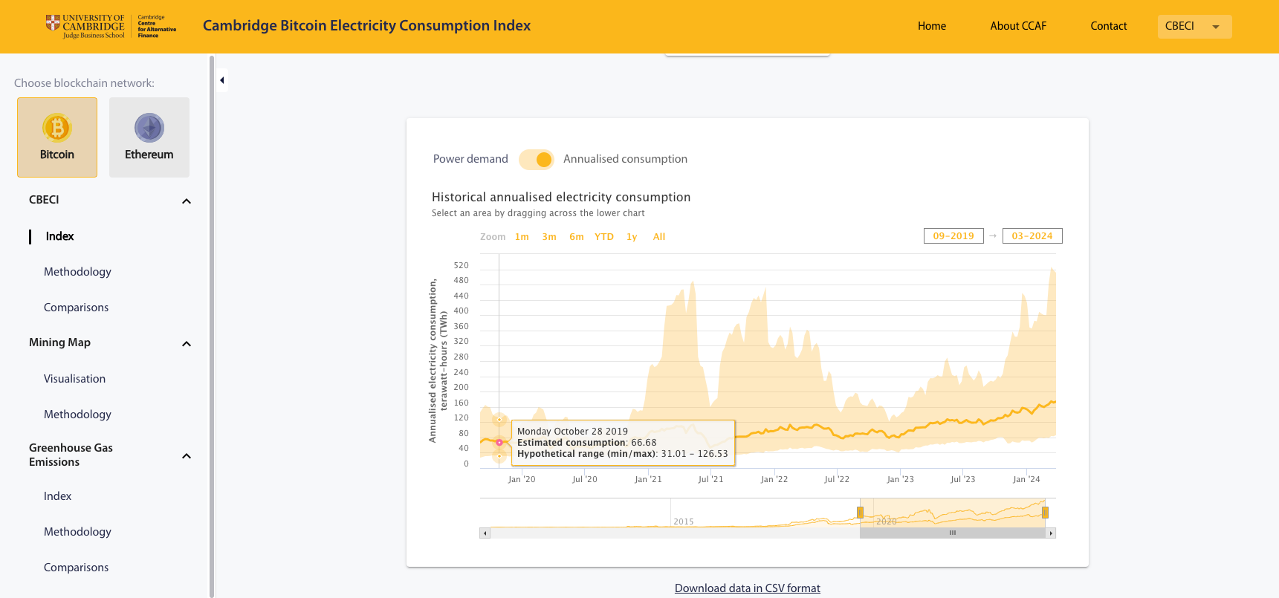The width and height of the screenshot is (1279, 598).
Task: Zoom chart to 1m range
Action: click(522, 237)
